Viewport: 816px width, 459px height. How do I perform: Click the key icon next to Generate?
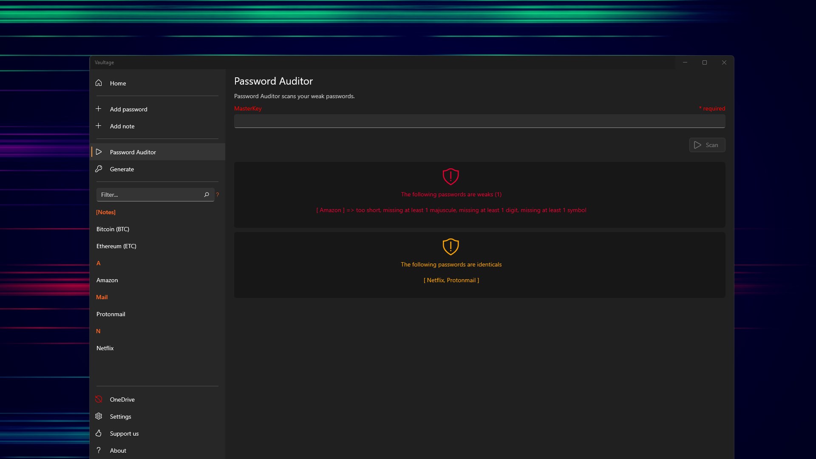coord(99,169)
